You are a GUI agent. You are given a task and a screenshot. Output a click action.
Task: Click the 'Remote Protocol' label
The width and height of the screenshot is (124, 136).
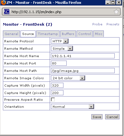pos(19,41)
